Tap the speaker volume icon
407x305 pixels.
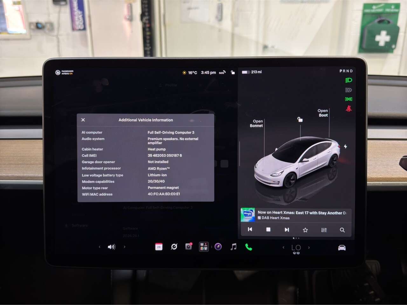click(x=112, y=247)
